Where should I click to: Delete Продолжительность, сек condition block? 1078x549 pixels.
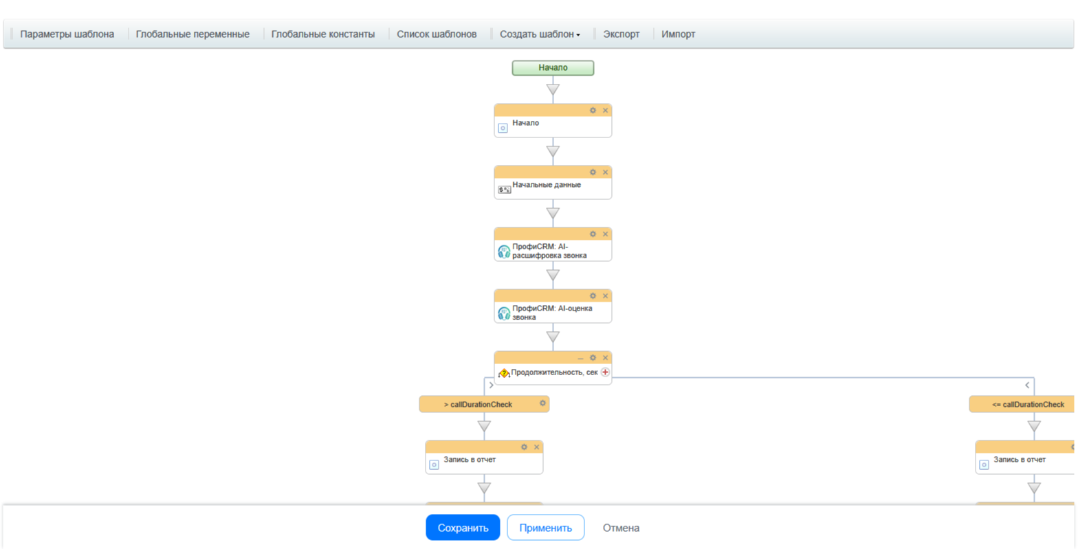(x=606, y=357)
